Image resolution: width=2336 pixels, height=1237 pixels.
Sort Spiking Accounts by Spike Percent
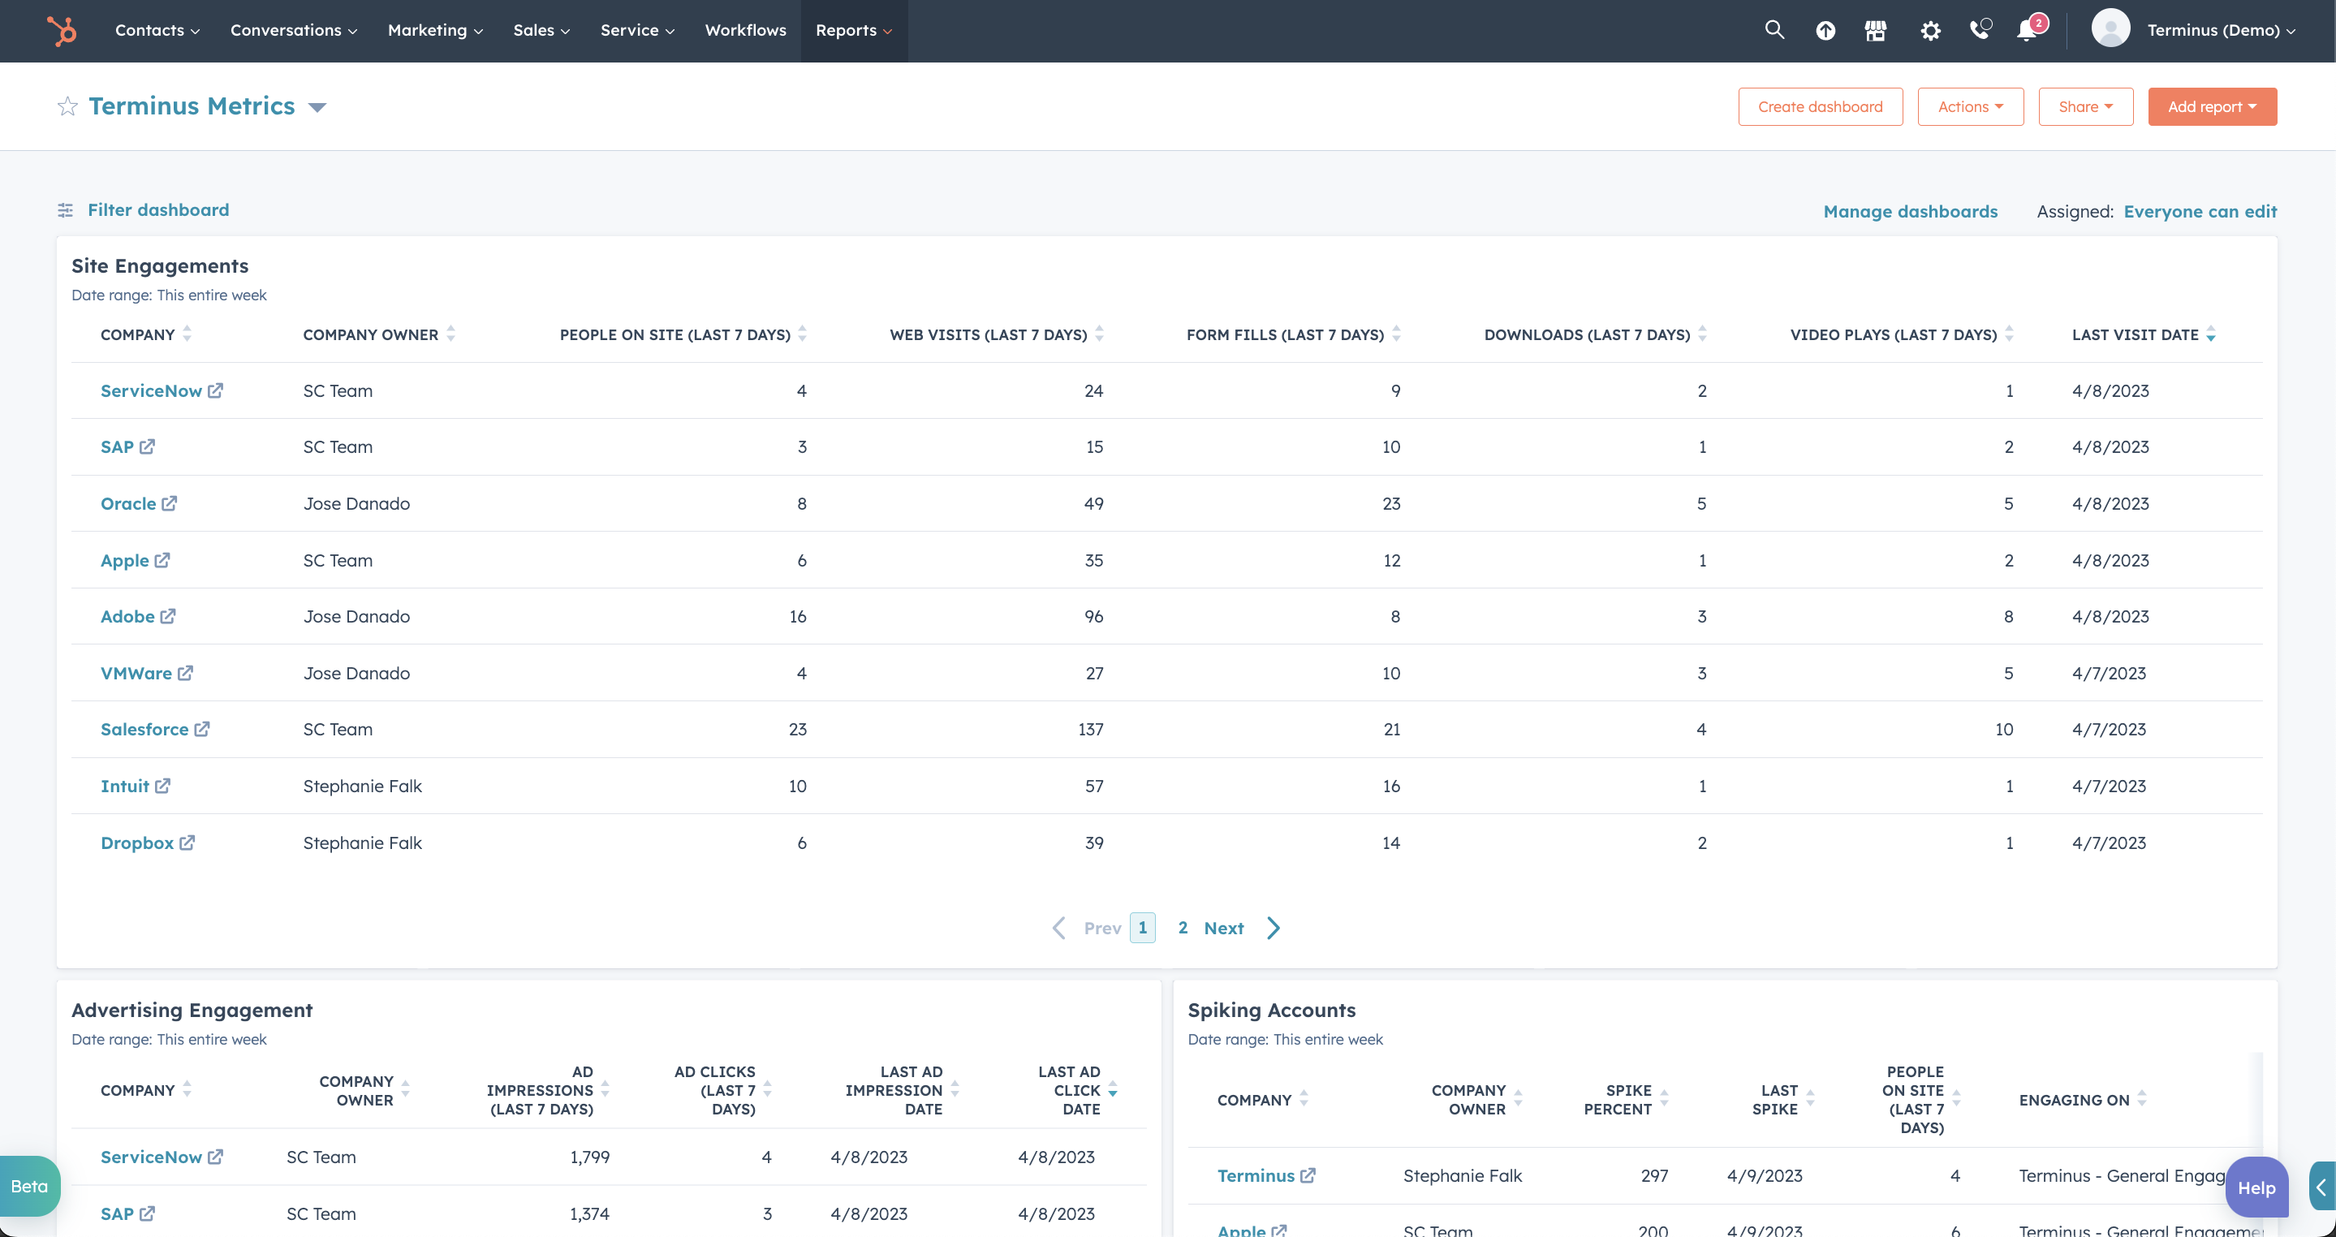point(1664,1098)
